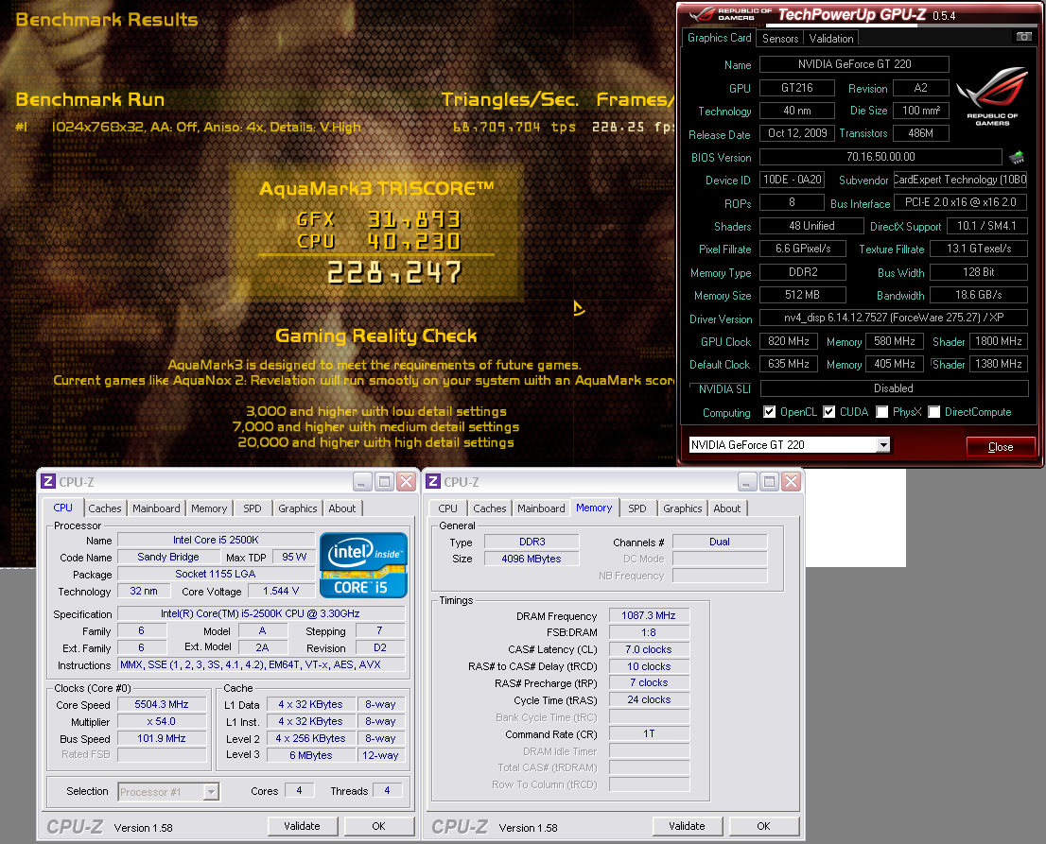Toggle the PhysX checkbox in GPU-Z

881,412
